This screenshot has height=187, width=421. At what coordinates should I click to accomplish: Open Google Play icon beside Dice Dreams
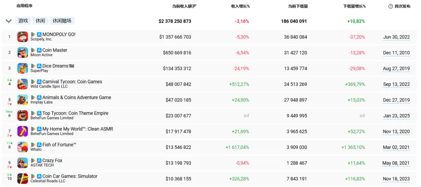33,66
